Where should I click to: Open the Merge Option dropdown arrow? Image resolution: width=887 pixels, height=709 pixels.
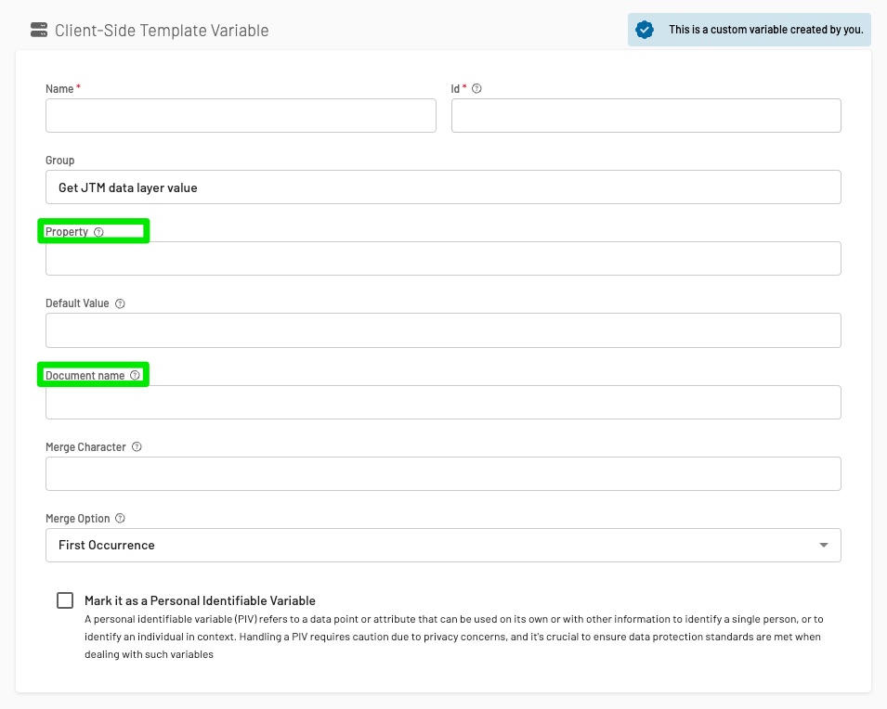point(823,545)
